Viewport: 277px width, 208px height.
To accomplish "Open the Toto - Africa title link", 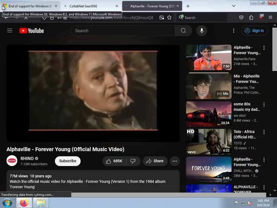I will point(245,134).
